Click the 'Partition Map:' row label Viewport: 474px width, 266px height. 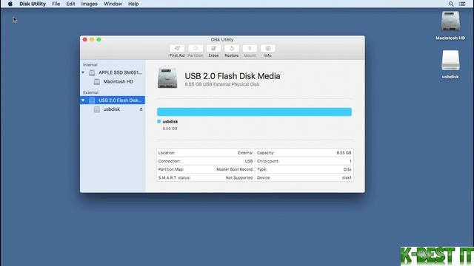(171, 169)
